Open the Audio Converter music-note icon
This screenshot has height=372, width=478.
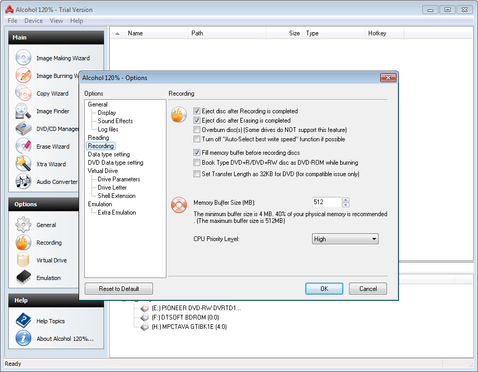[23, 181]
